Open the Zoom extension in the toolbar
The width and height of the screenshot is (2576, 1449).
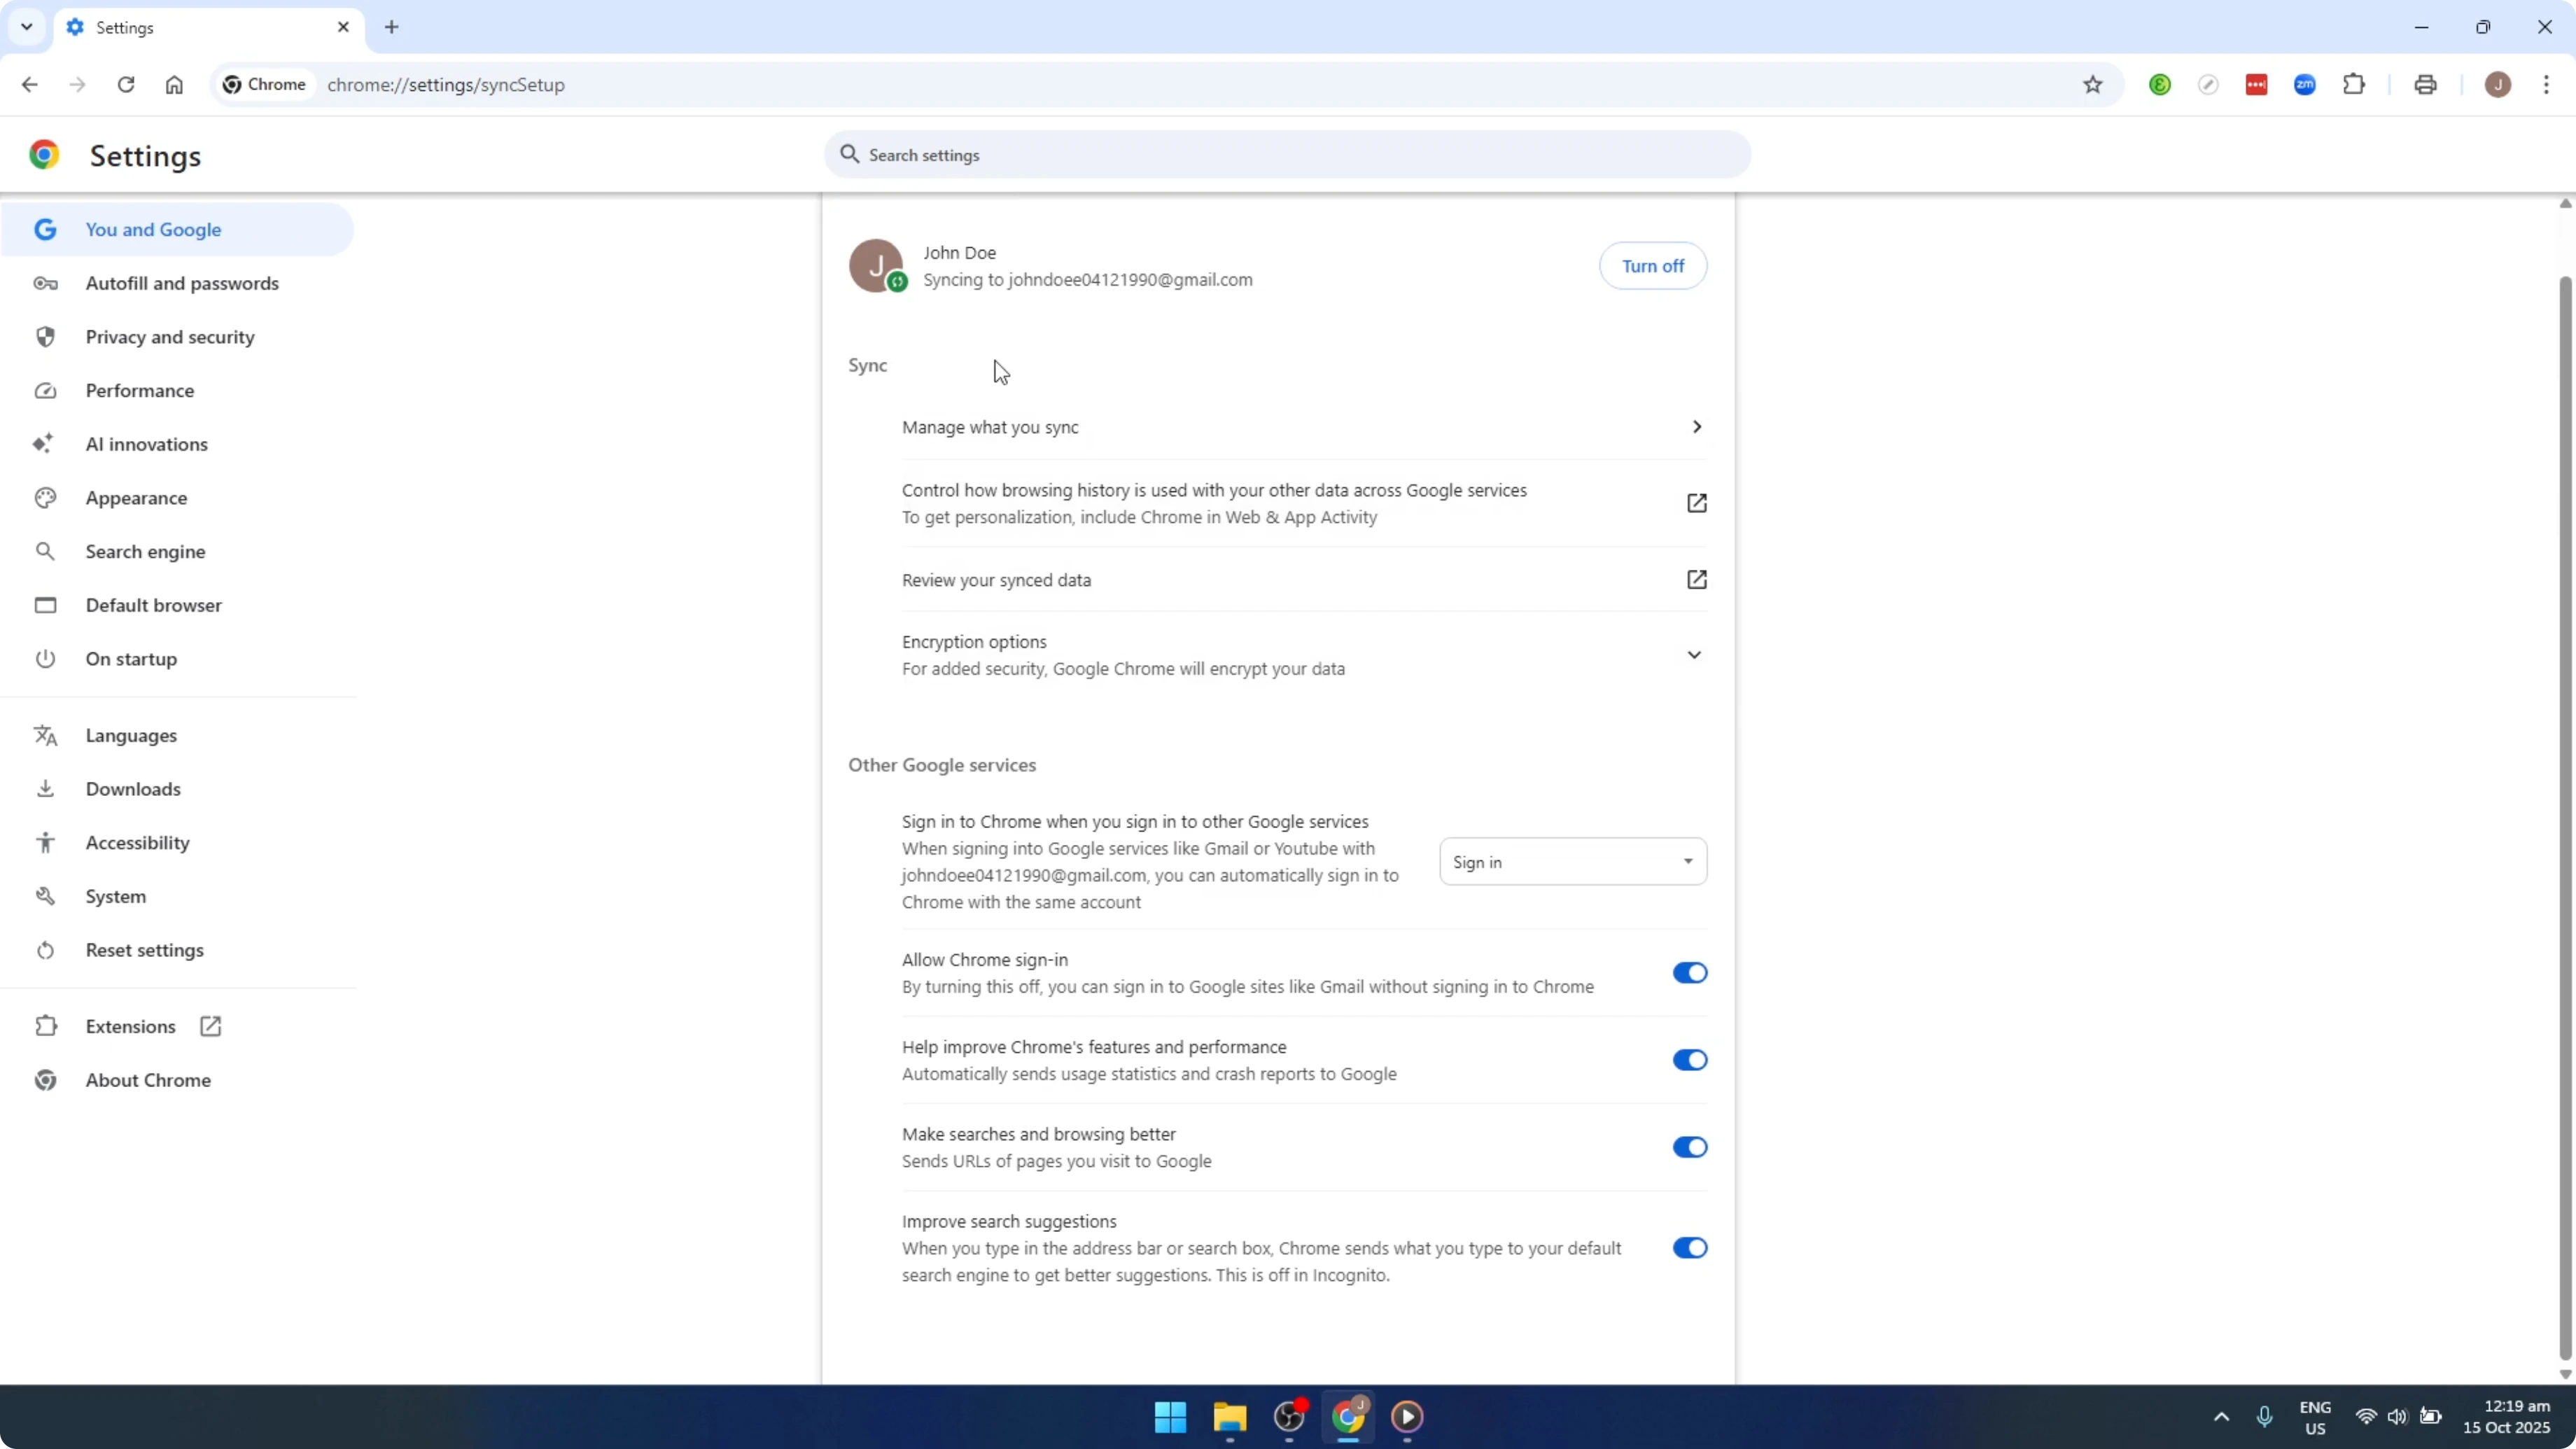(2304, 84)
